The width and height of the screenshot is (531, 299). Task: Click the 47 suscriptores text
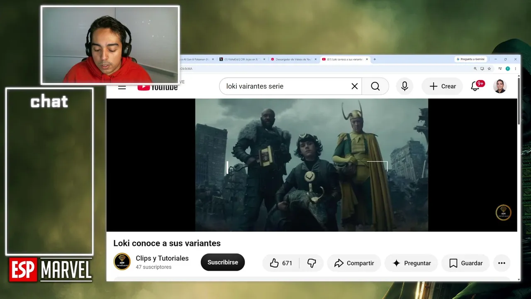[153, 267]
